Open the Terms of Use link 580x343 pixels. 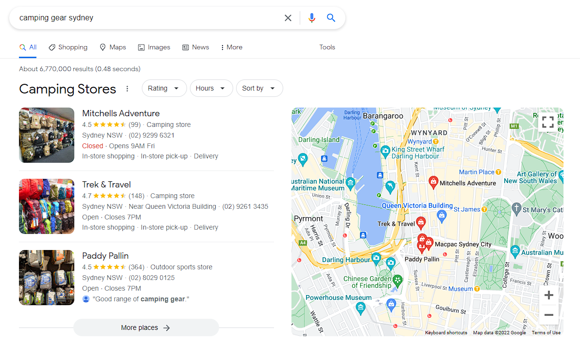click(546, 332)
